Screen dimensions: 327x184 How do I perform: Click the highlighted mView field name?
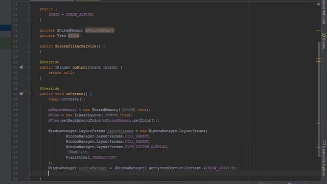74,36
